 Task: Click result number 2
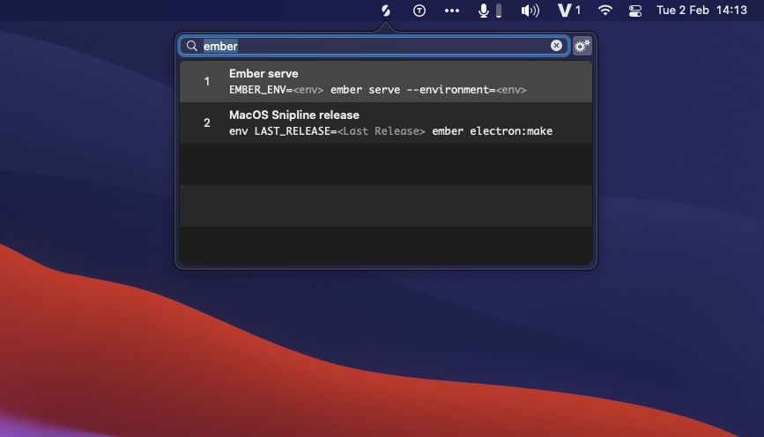coord(207,122)
